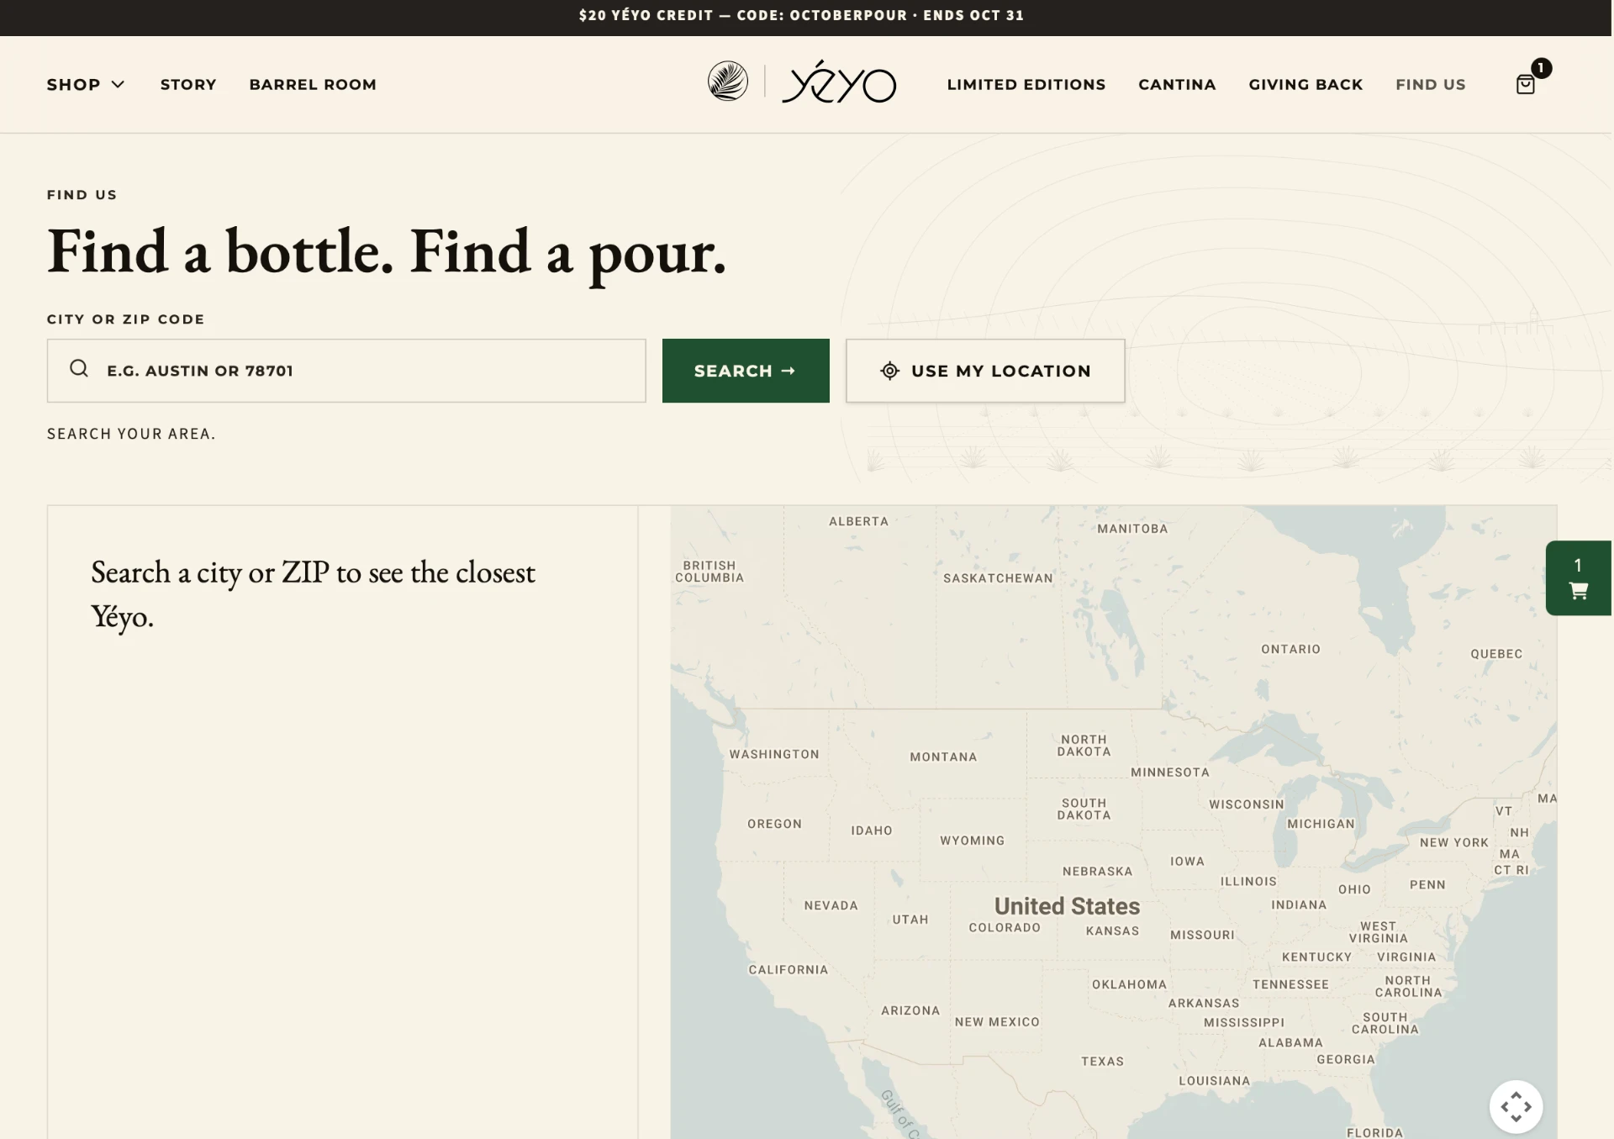Screen dimensions: 1614x1139
Task: Click Washington label on the map
Action: click(x=773, y=754)
